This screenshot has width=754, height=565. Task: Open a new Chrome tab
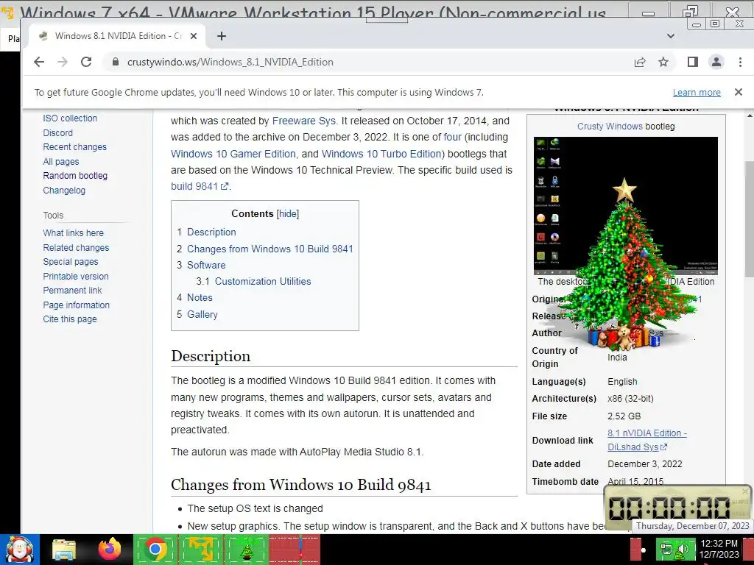(x=221, y=36)
